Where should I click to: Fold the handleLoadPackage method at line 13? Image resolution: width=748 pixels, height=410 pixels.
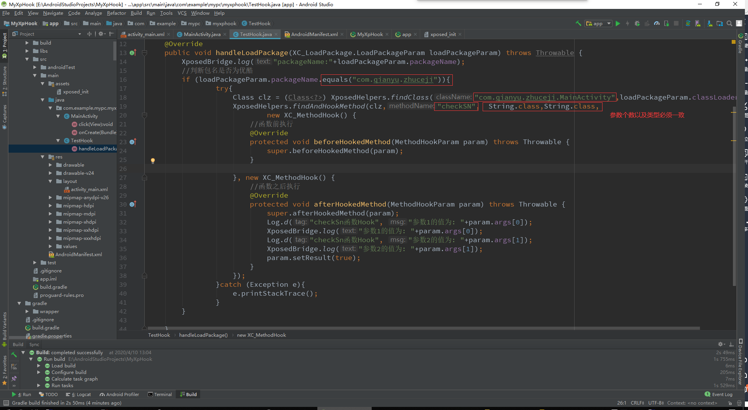[144, 53]
